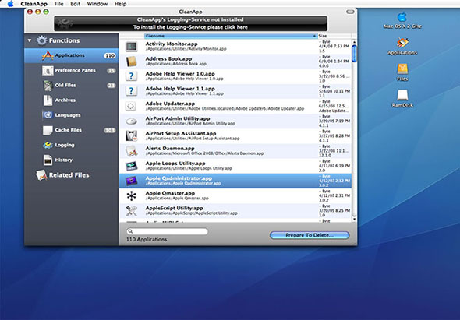Select the Activity Monitor.app icon
460x320 pixels.
[131, 46]
